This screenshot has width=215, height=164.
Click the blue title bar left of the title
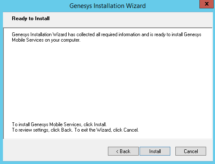tap(35, 6)
